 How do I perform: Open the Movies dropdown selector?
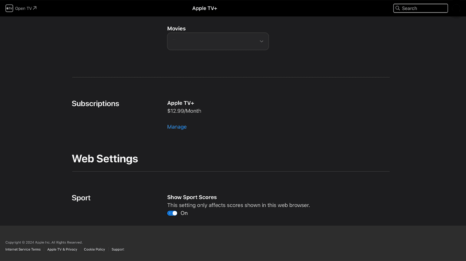tap(218, 41)
